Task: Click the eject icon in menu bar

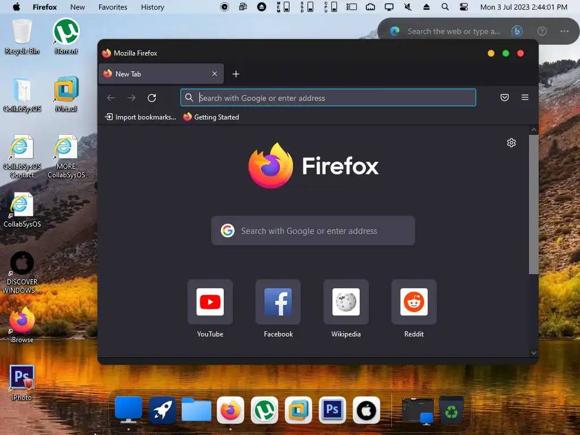Action: coord(426,7)
